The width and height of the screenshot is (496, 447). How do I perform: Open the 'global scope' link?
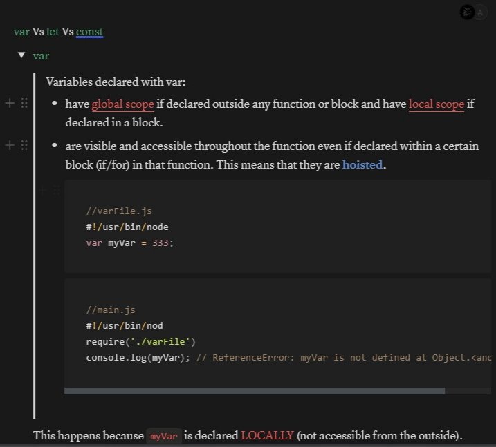tap(122, 104)
